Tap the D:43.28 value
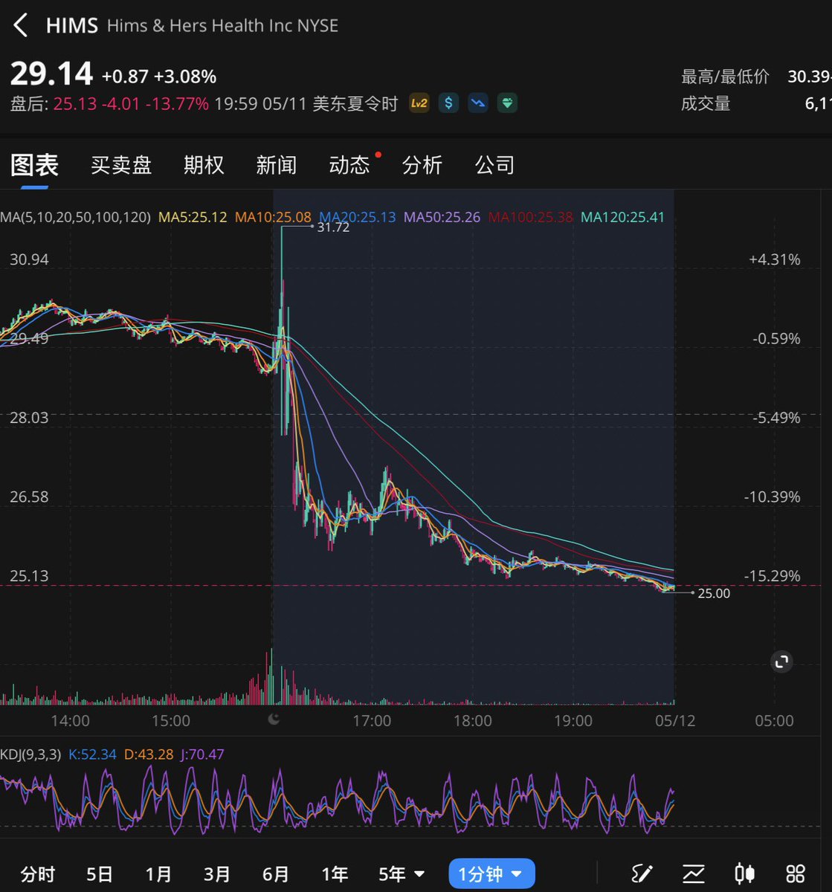832x892 pixels. (x=149, y=754)
